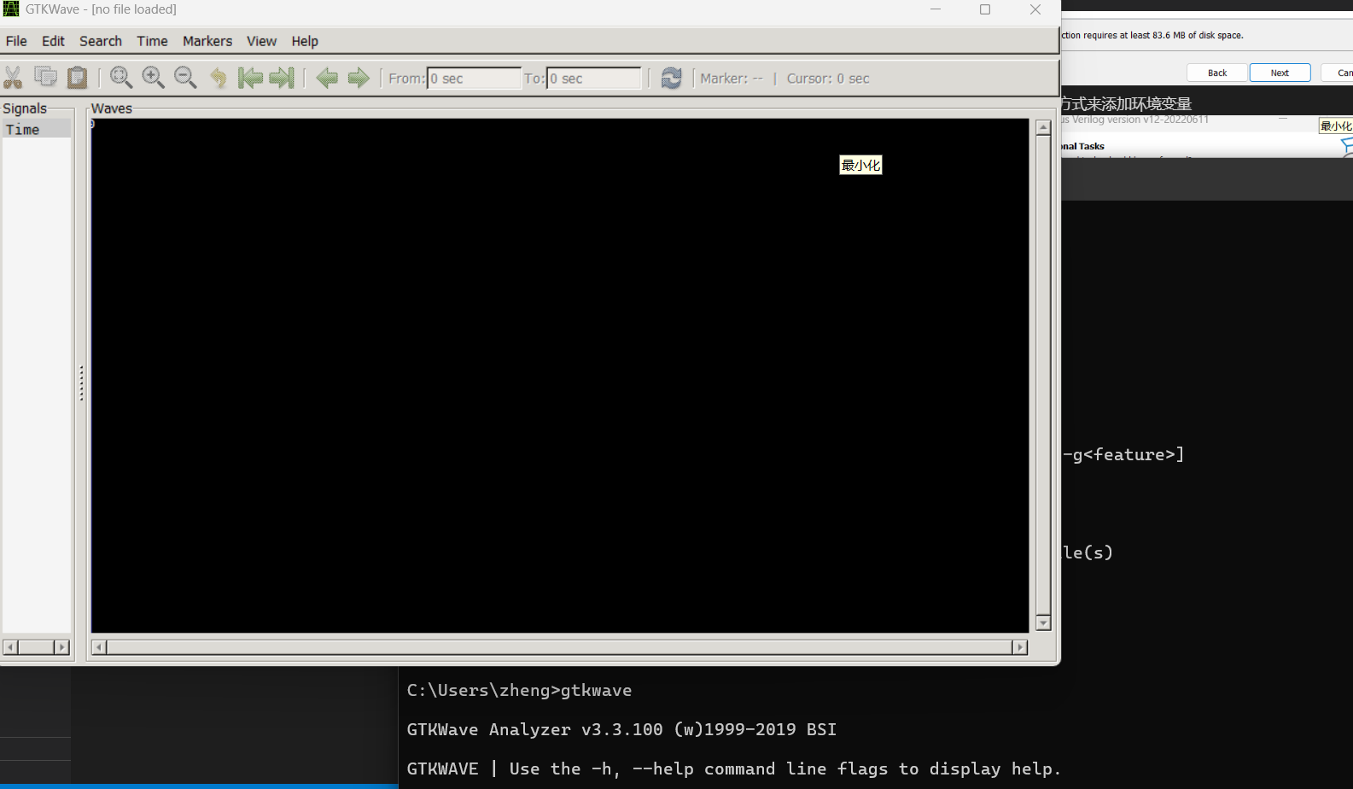The image size is (1353, 789).
Task: Open the Time menu
Action: click(x=152, y=41)
